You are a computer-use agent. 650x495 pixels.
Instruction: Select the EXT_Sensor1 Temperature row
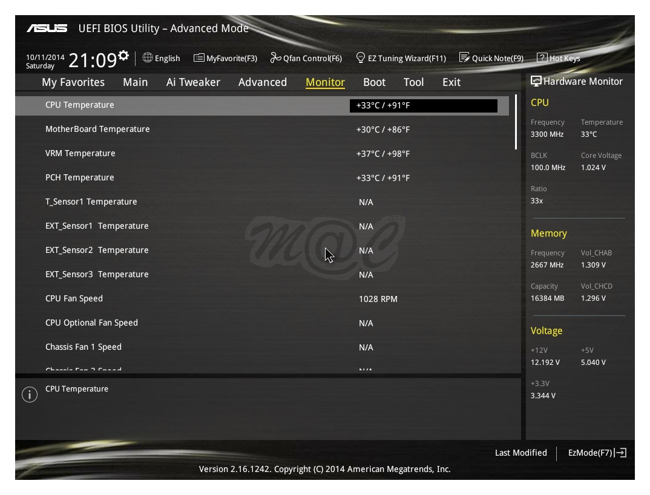point(262,226)
